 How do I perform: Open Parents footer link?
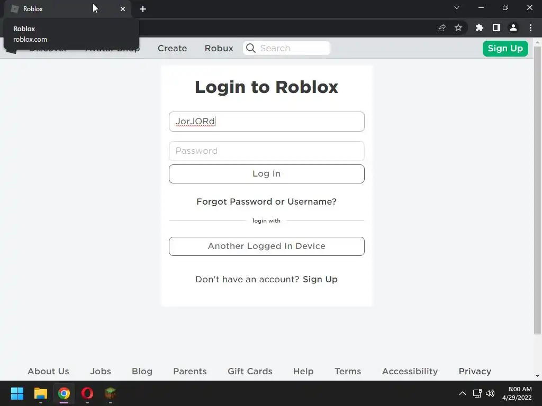190,371
